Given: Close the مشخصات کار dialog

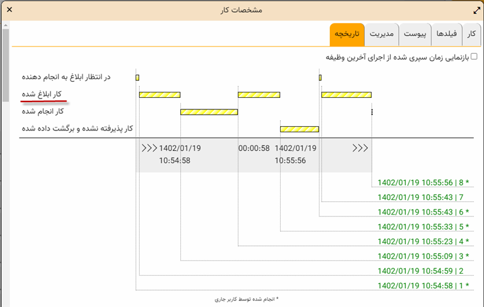Looking at the screenshot, I should [x=8, y=9].
